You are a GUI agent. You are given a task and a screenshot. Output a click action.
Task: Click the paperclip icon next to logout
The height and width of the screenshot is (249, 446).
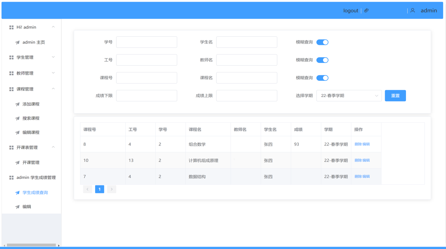pos(366,10)
